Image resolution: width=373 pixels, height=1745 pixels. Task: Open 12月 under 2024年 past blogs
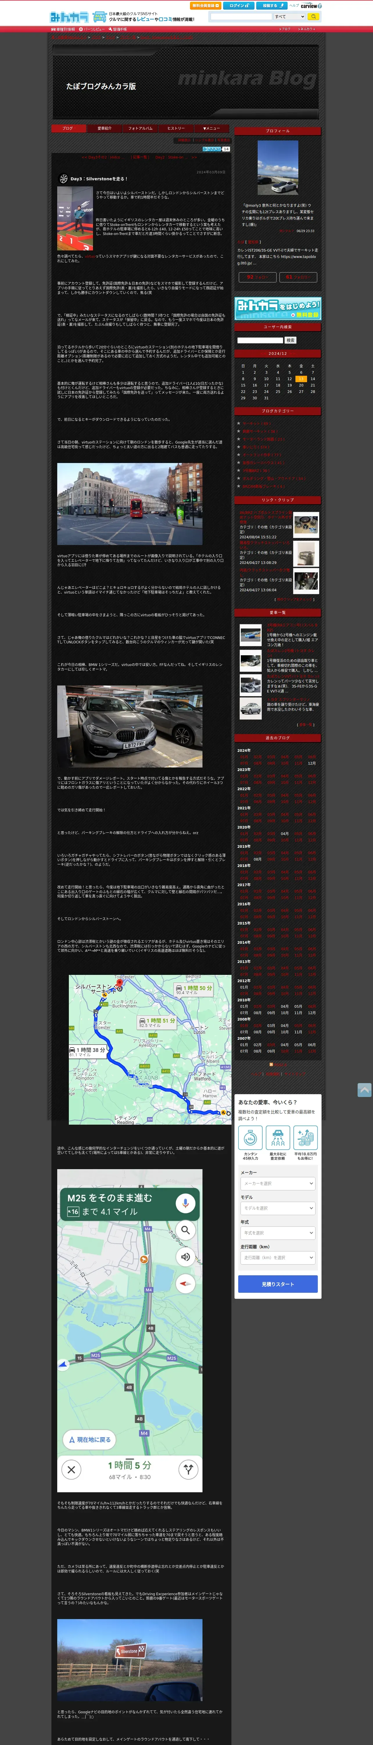click(x=311, y=763)
